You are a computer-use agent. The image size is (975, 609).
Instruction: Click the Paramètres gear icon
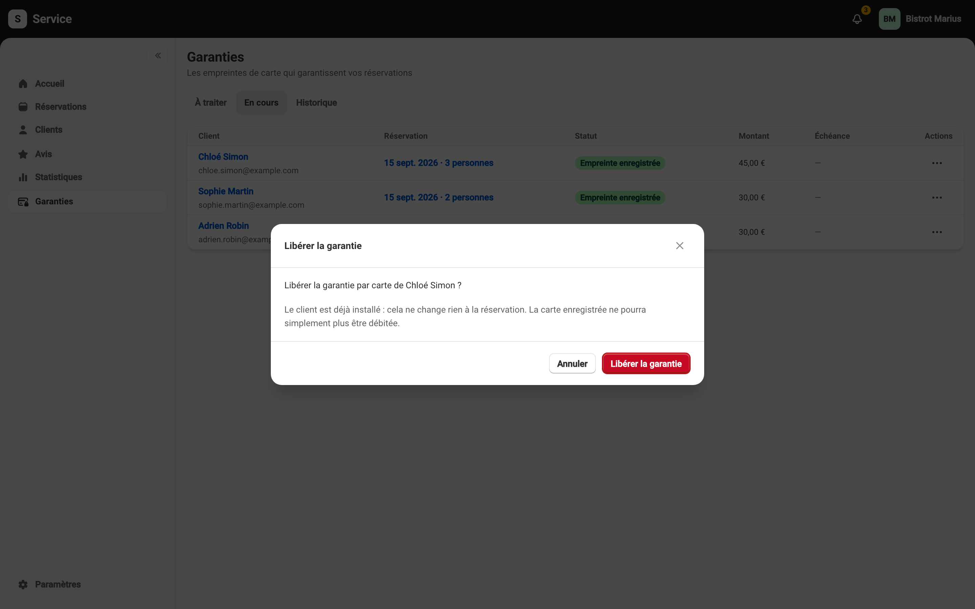(23, 584)
